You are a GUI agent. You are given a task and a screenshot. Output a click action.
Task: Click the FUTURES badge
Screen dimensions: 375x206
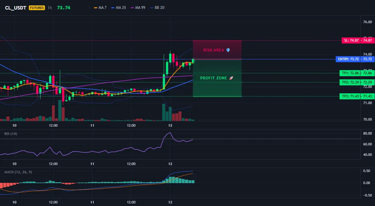37,8
